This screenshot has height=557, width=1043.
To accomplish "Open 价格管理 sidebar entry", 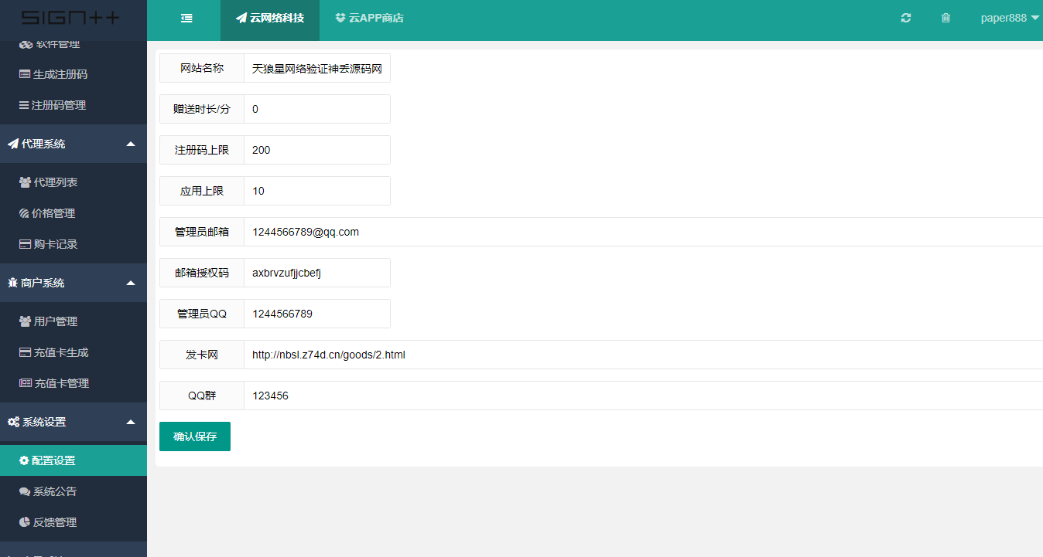I will pos(53,213).
